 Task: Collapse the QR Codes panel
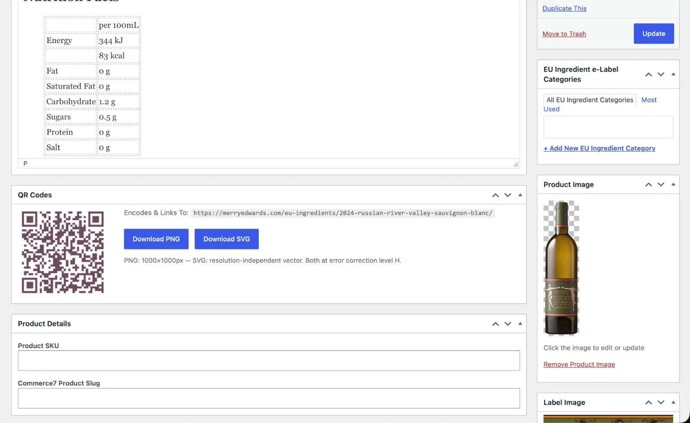pyautogui.click(x=520, y=195)
